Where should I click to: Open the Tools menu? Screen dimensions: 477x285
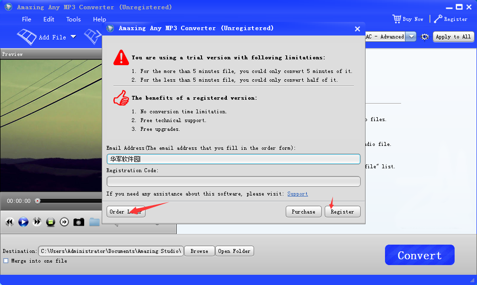click(x=73, y=19)
